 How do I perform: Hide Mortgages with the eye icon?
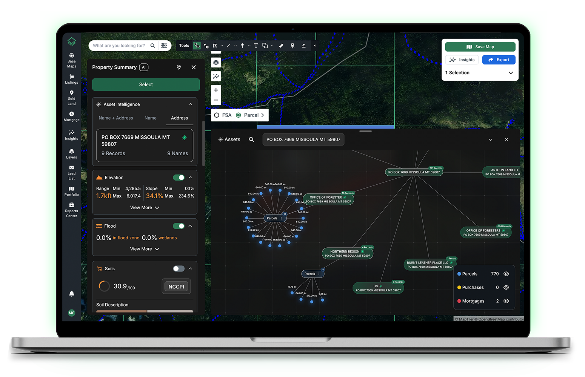(x=506, y=301)
